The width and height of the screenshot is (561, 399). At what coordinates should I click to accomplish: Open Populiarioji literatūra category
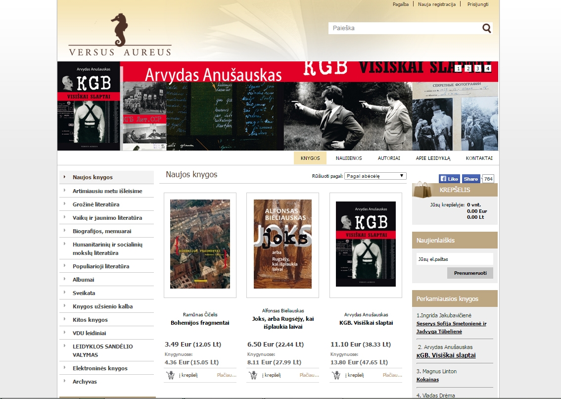coord(101,266)
